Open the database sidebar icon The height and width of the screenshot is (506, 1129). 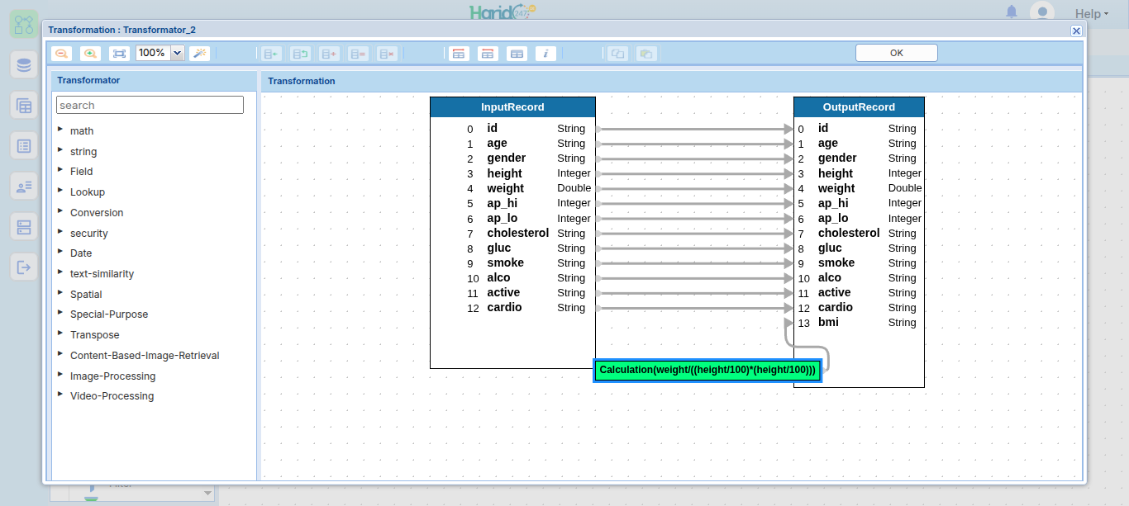pos(24,65)
